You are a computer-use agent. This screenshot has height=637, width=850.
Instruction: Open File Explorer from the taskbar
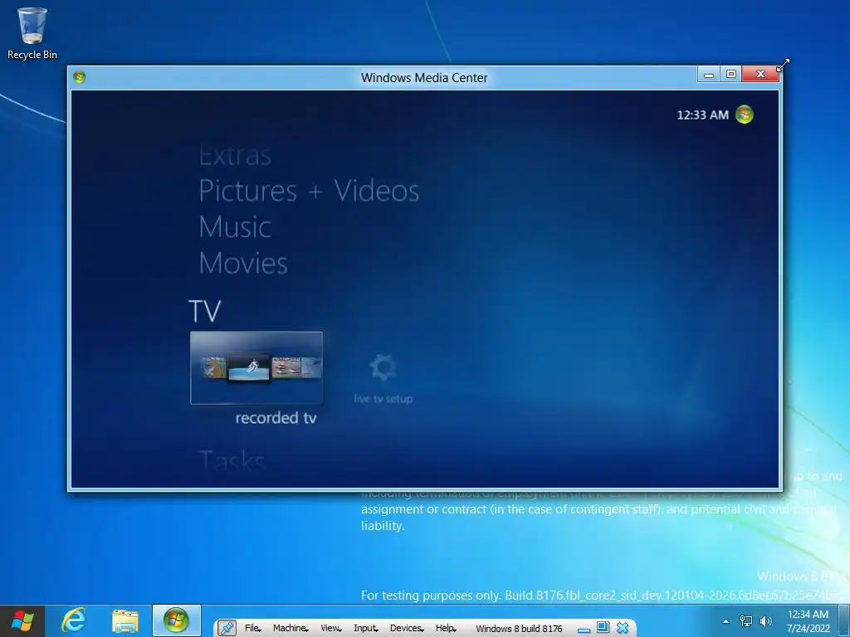coord(125,621)
